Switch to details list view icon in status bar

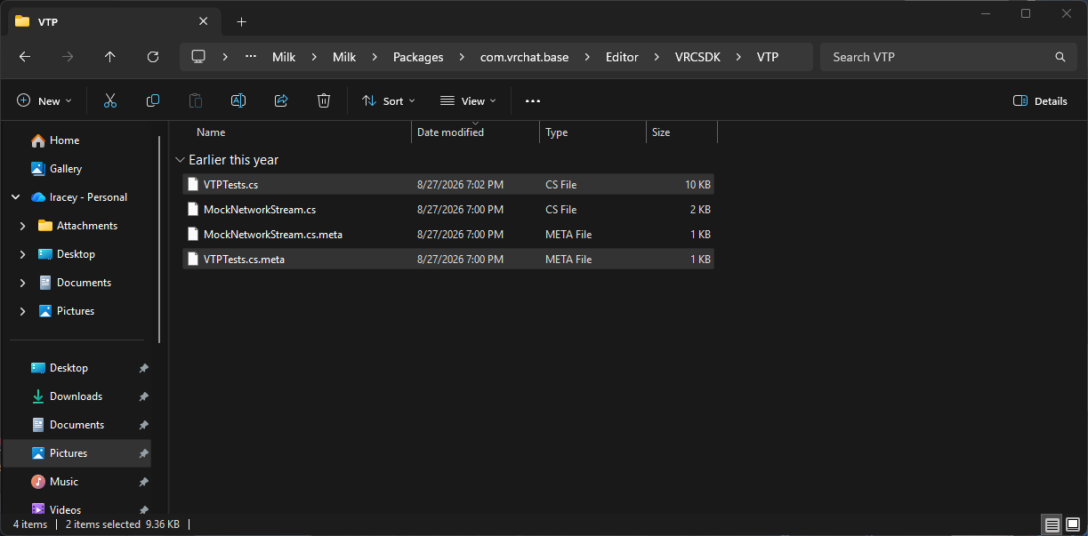point(1052,524)
